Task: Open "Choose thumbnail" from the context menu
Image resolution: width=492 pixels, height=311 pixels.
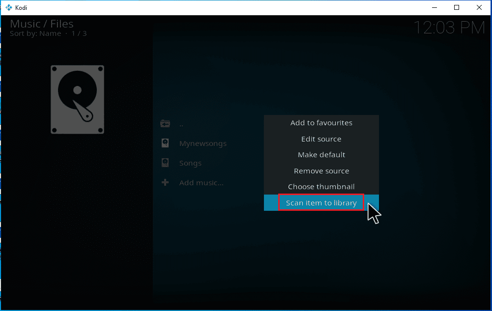Action: [x=321, y=186]
